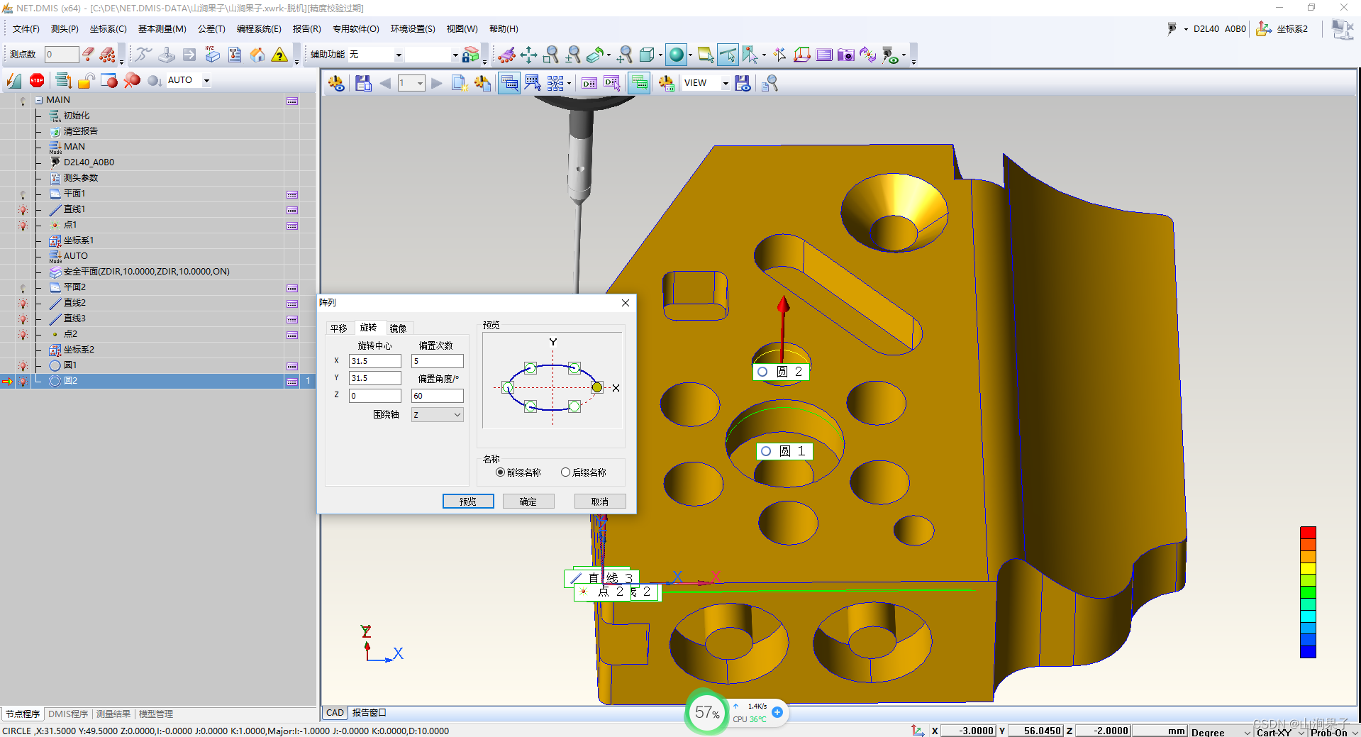1361x737 pixels.
Task: Toggle the lightbulb for 点1
Action: (x=23, y=226)
